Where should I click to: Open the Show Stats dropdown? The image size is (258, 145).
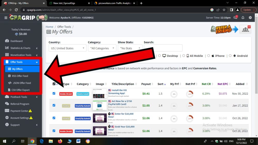[x=130, y=48]
